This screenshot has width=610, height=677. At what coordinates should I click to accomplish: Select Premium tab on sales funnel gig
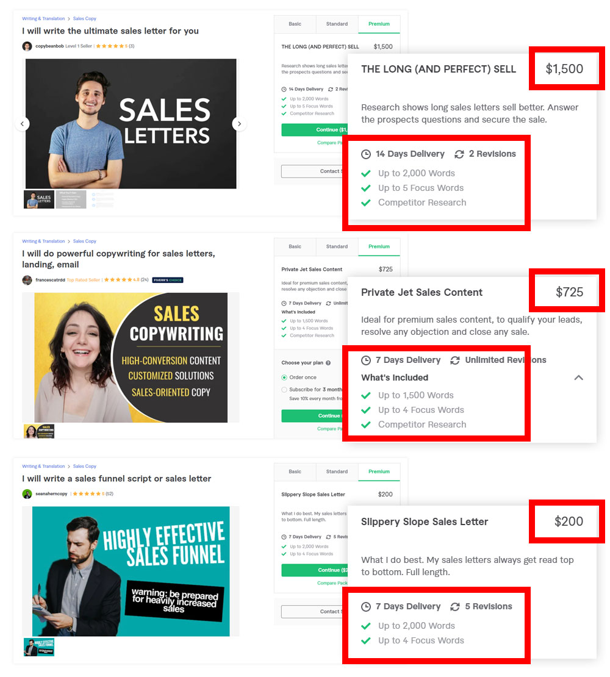coord(379,472)
